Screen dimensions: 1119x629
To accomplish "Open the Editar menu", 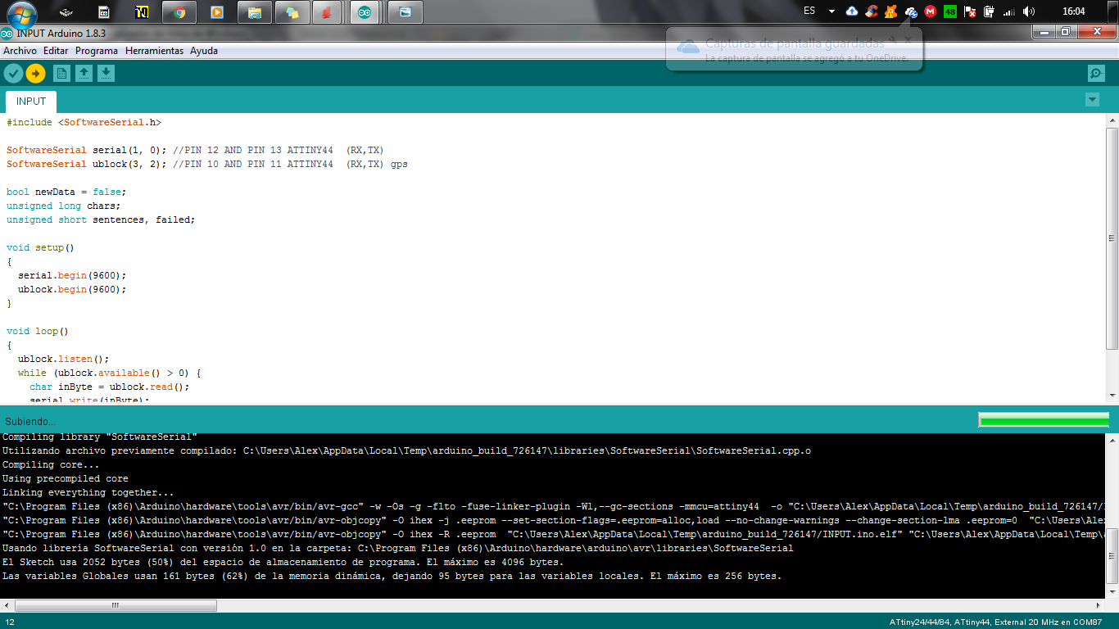I will [x=56, y=51].
